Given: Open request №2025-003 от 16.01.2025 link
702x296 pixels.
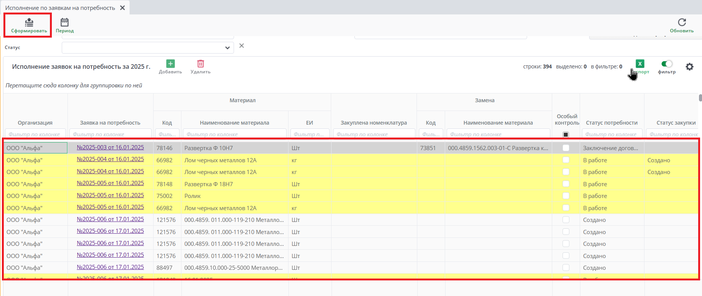Looking at the screenshot, I should [110, 147].
